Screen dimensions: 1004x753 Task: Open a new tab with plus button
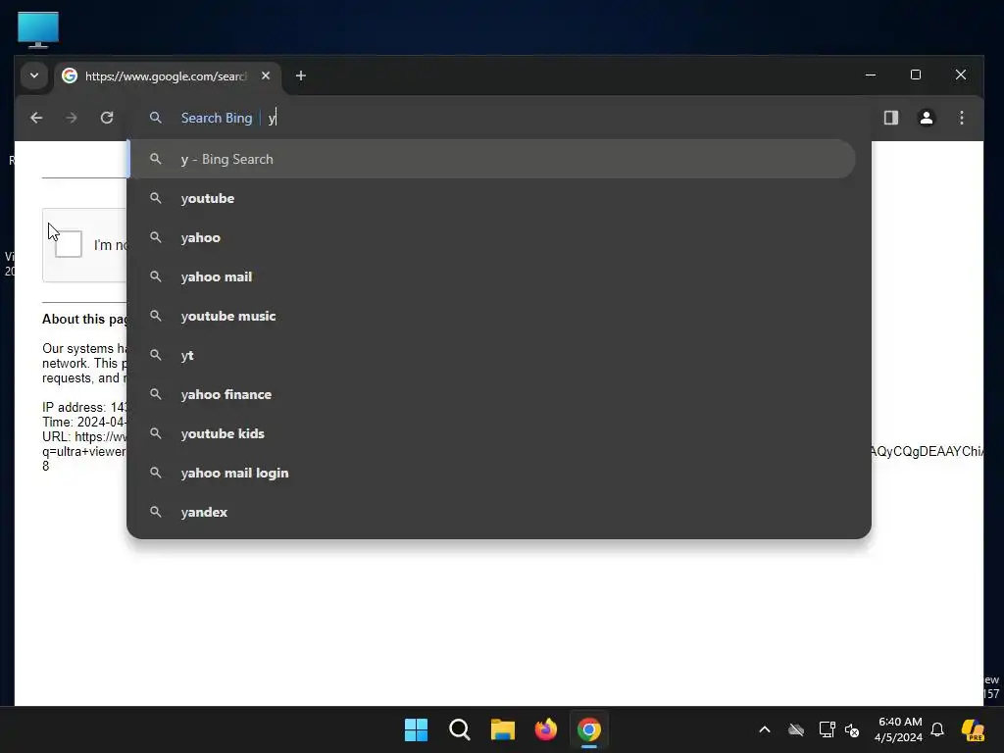pos(300,76)
